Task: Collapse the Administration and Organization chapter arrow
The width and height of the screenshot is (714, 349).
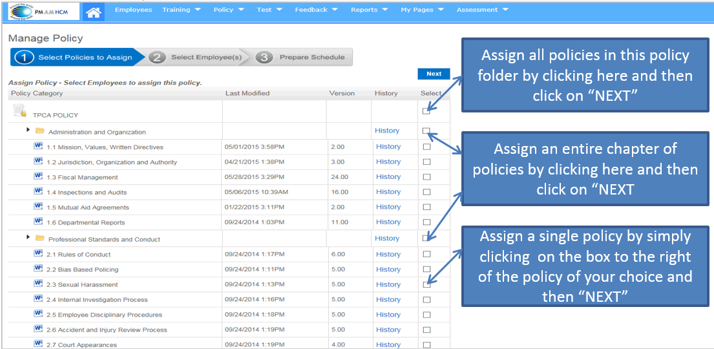Action: pos(28,131)
